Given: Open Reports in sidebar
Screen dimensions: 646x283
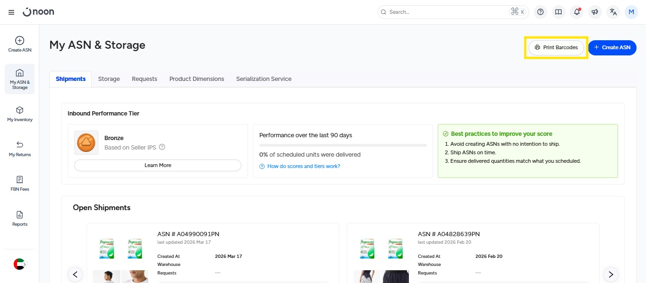Looking at the screenshot, I should click(x=20, y=218).
